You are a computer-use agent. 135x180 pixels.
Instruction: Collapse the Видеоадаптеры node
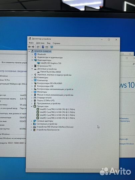(x=32, y=60)
